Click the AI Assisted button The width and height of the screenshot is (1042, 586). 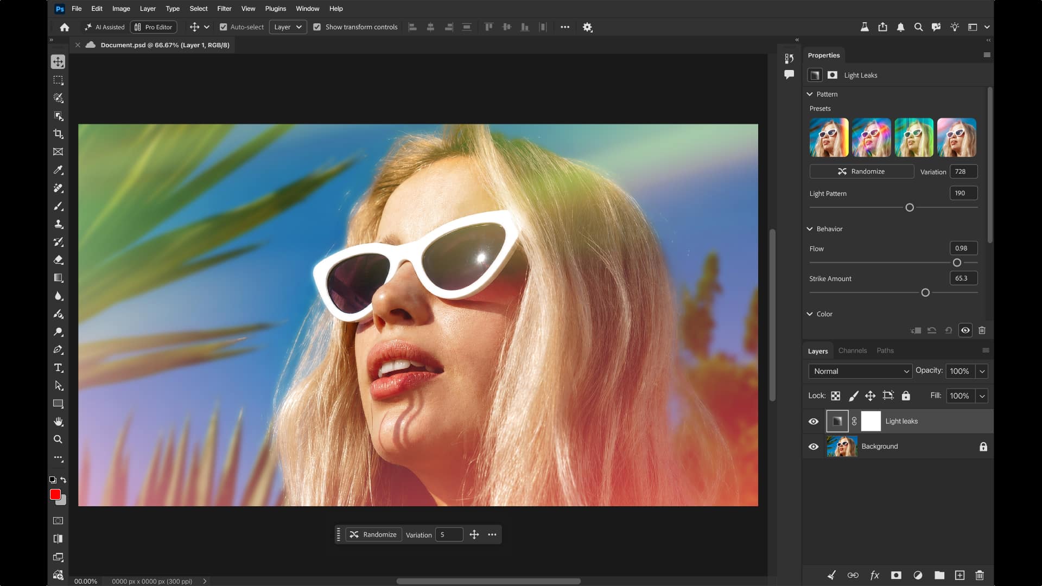[104, 27]
